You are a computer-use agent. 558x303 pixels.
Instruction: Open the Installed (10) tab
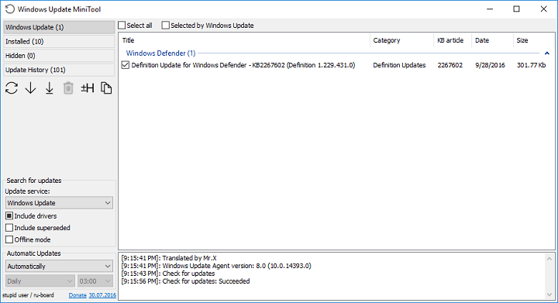pyautogui.click(x=59, y=42)
